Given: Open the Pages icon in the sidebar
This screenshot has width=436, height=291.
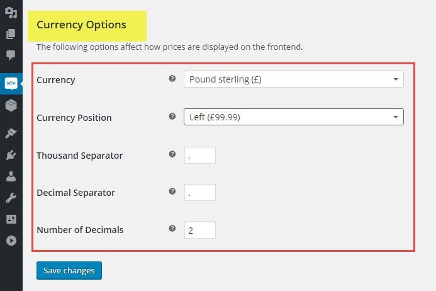Looking at the screenshot, I should tap(11, 34).
